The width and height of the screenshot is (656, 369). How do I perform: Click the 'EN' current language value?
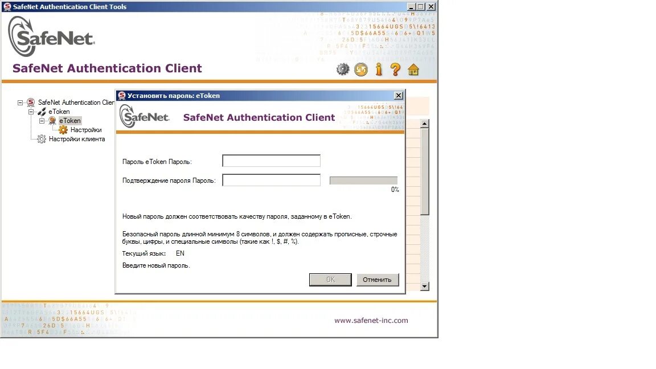pos(181,253)
